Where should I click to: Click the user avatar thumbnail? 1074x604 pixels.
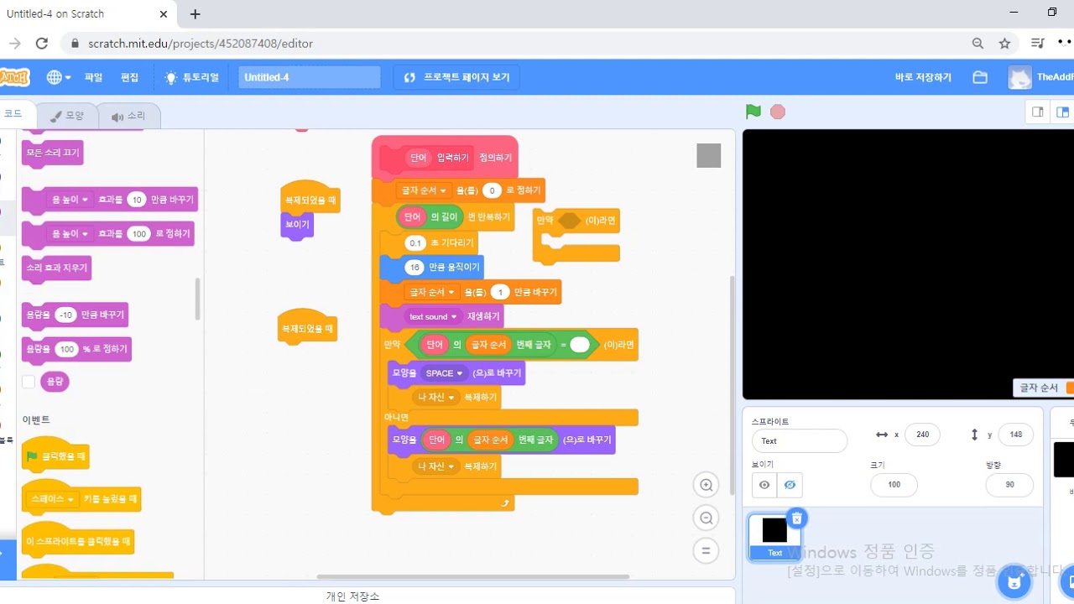(1019, 77)
